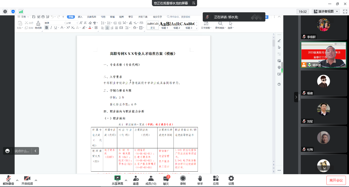Expand video options arrow beside camera
The height and width of the screenshot is (187, 349).
[36, 180]
